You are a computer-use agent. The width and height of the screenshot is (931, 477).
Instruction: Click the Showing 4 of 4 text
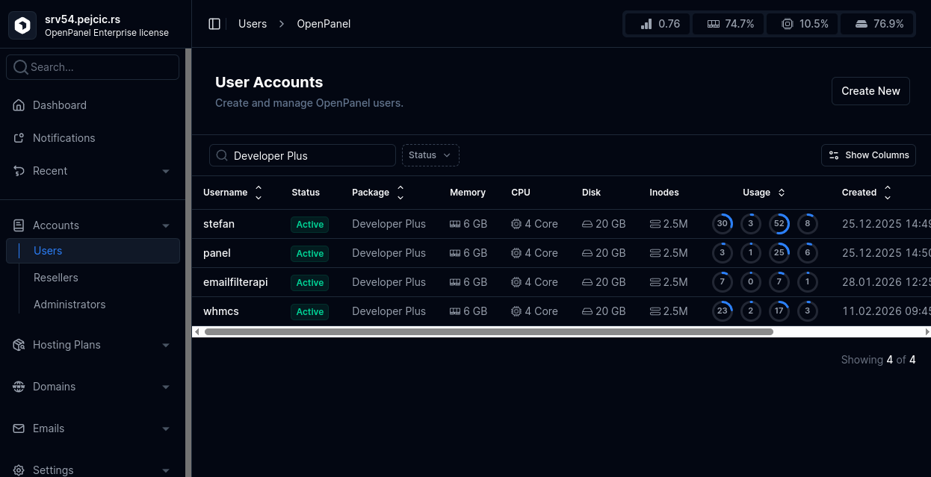pos(879,360)
